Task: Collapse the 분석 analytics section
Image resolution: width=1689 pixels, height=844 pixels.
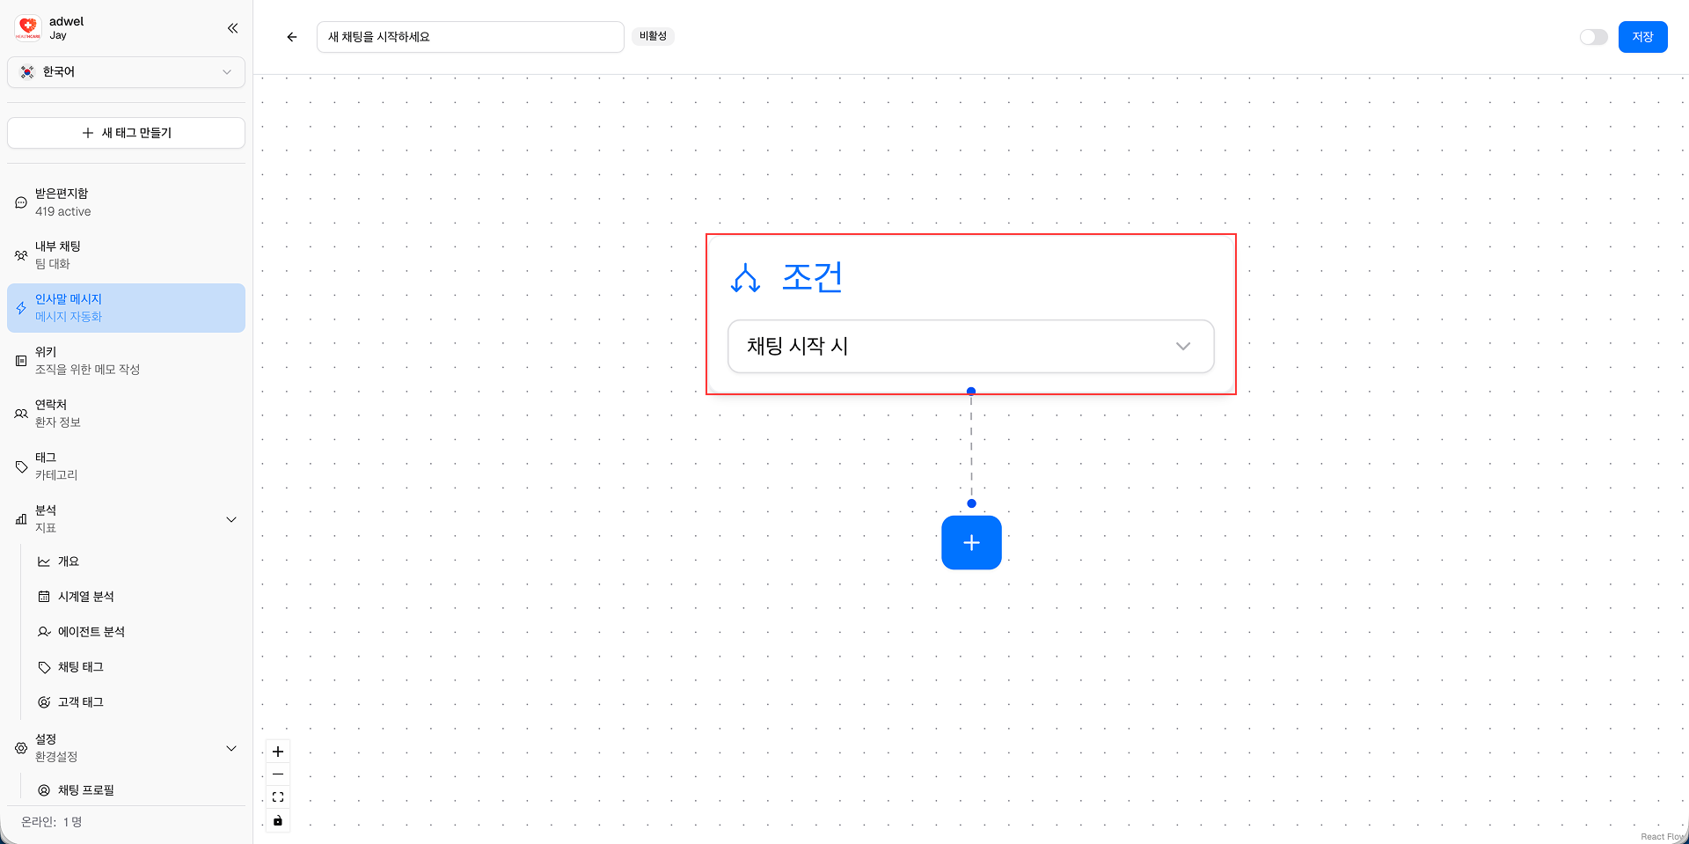Action: (231, 519)
